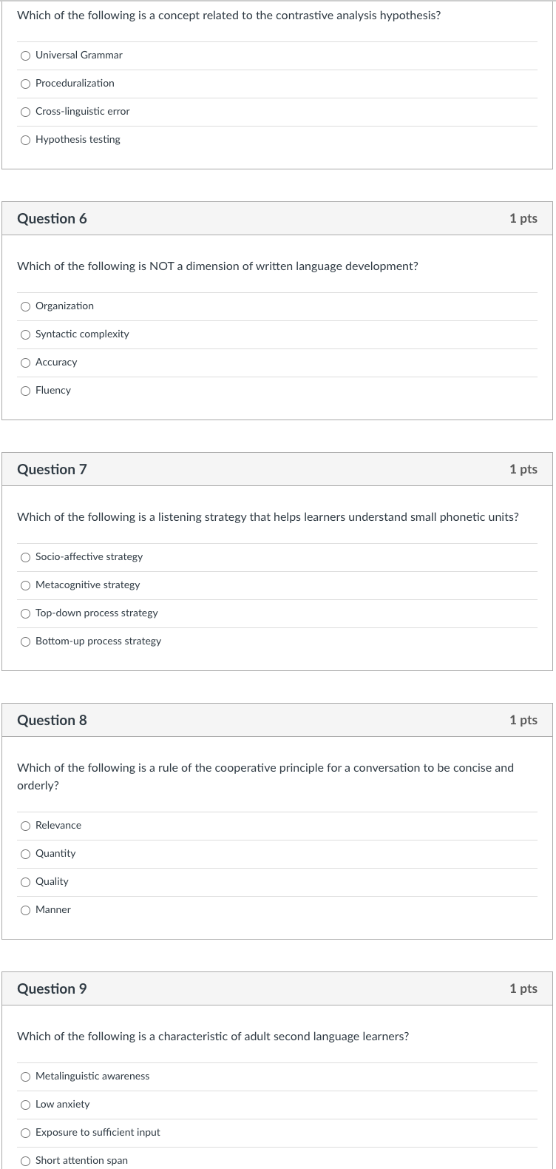556x1169 pixels.
Task: Select the Top-down process strategy option
Action: pyautogui.click(x=25, y=613)
